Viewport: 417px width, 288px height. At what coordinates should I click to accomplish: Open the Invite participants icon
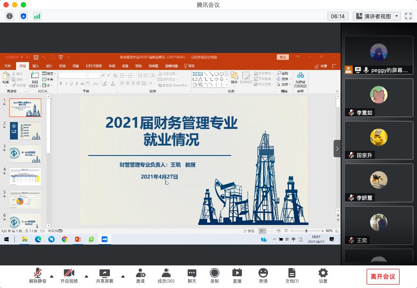click(x=140, y=275)
